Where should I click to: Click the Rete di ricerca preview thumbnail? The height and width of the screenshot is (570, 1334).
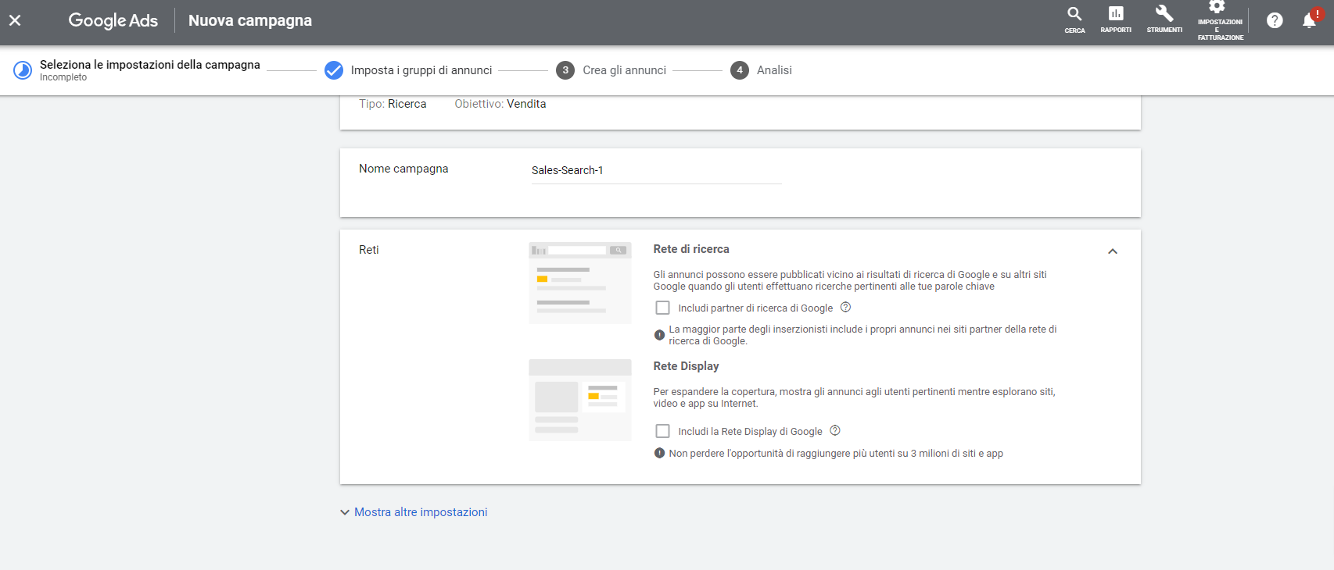click(580, 283)
